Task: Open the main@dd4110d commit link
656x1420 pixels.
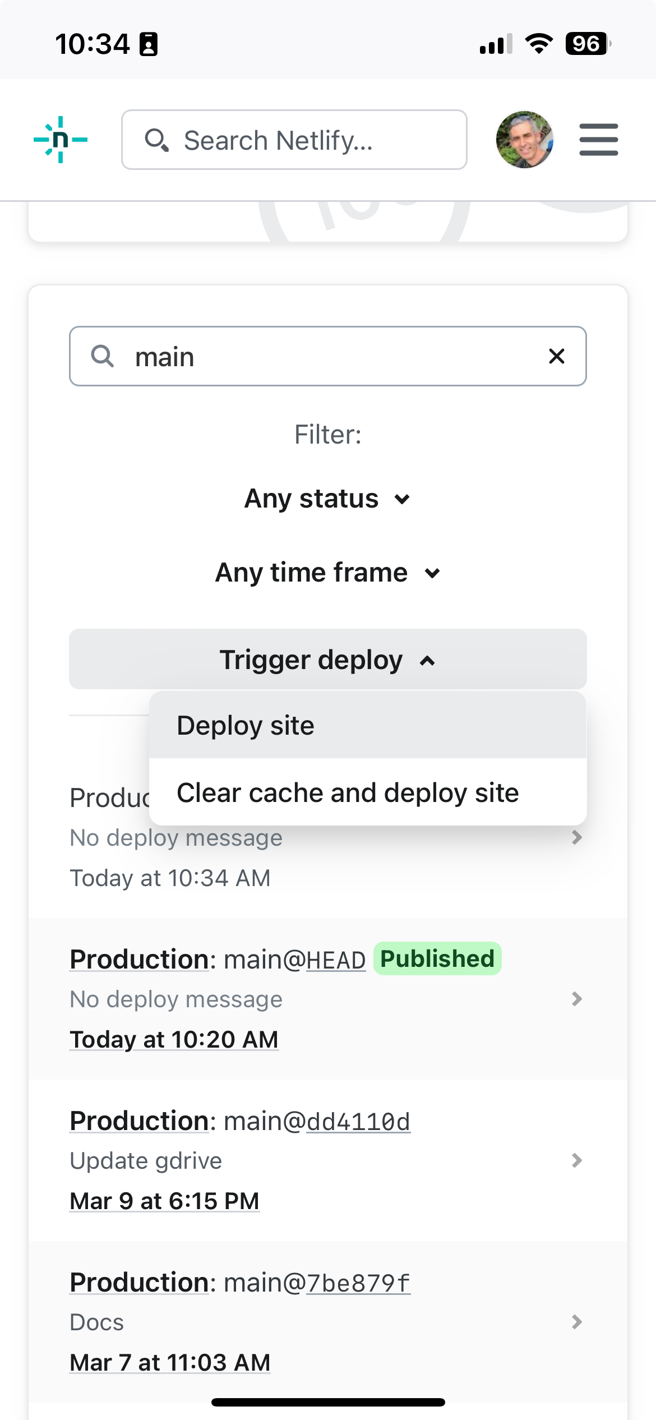Action: 358,1121
